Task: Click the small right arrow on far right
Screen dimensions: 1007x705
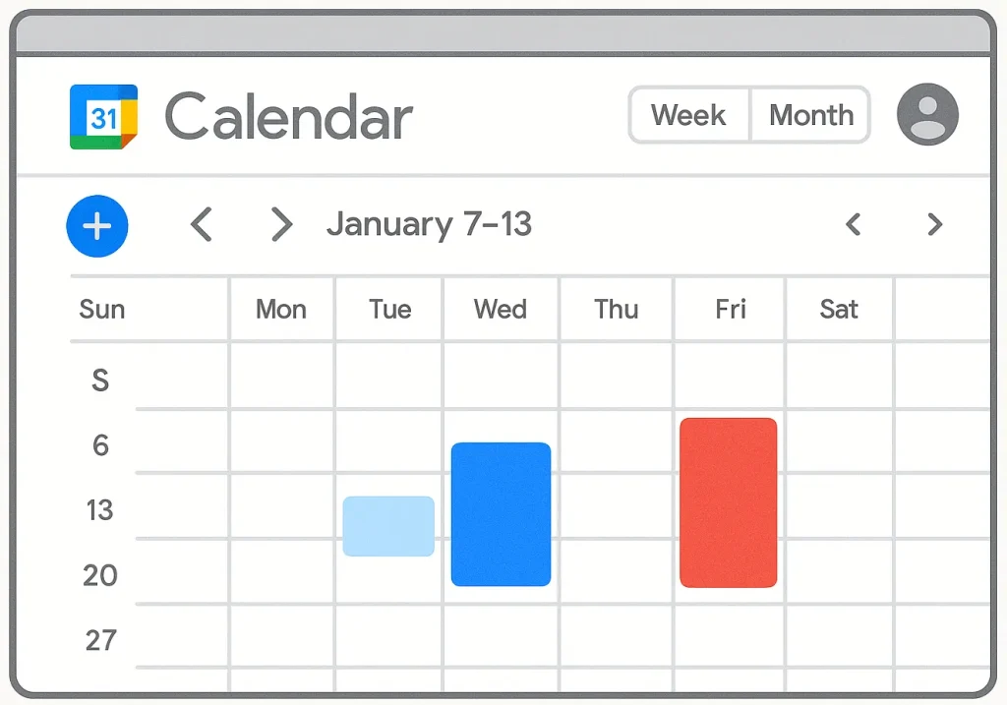Action: pos(934,225)
